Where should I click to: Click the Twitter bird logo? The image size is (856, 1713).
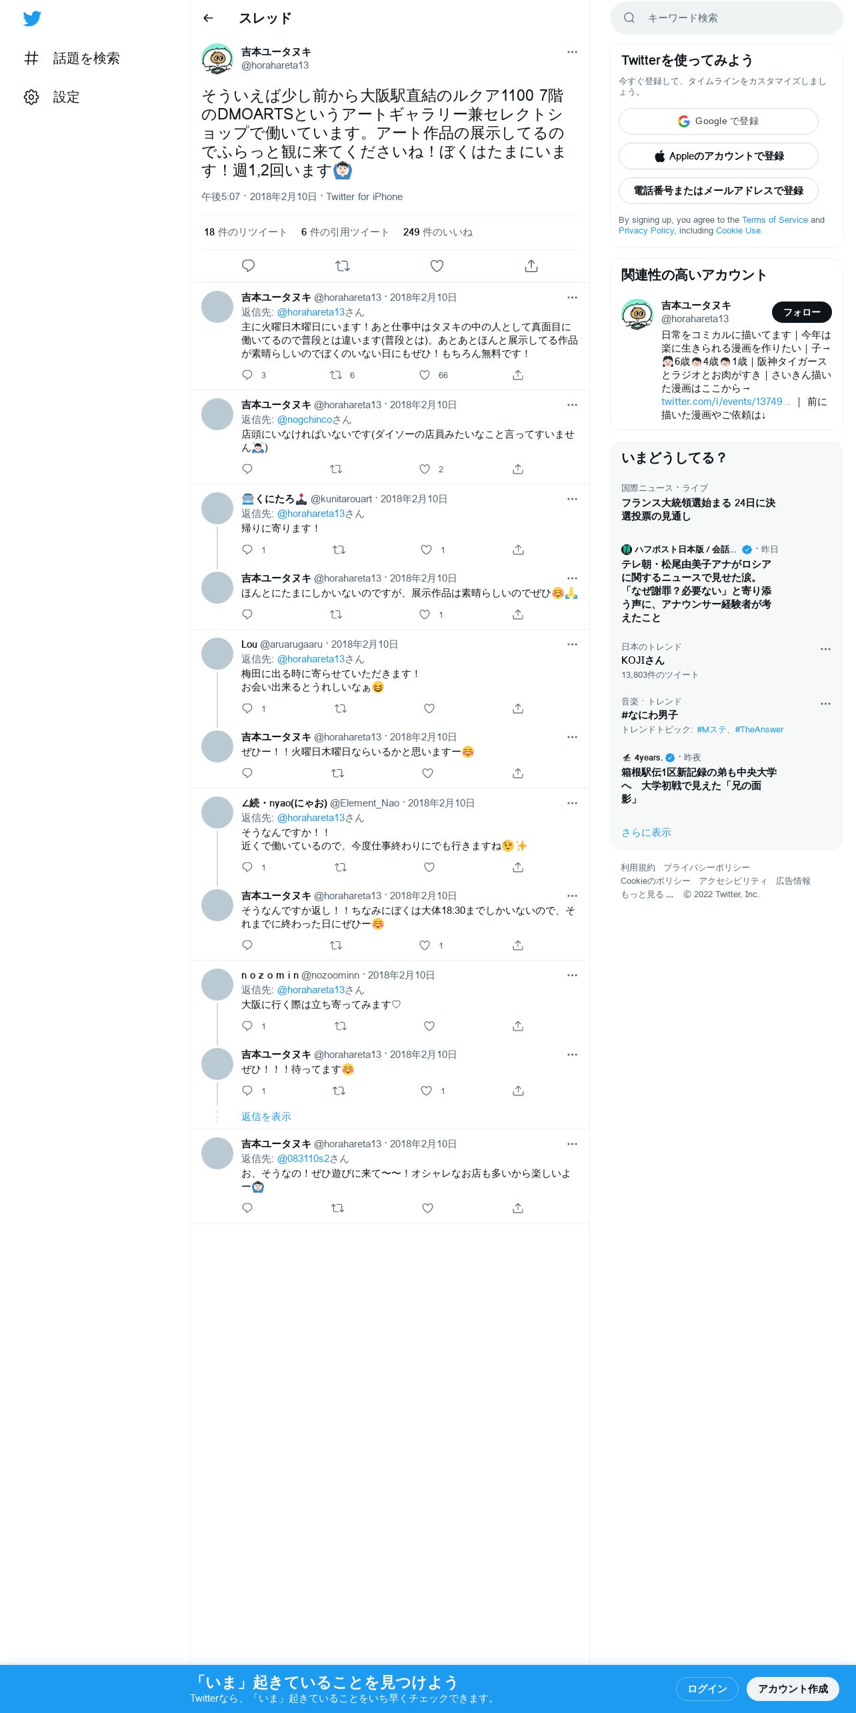click(32, 19)
